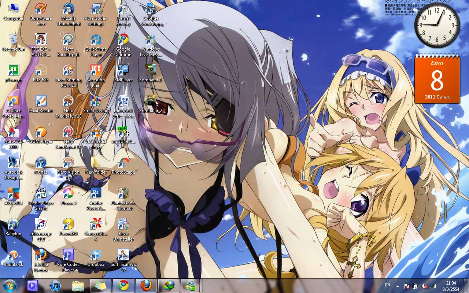Viewport: 469px width, 293px height.
Task: Open the ConvertXtoDVD 4 shortcut
Action: 96,230
